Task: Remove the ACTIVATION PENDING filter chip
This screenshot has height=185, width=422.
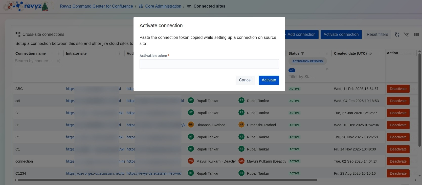Action: tap(307, 61)
